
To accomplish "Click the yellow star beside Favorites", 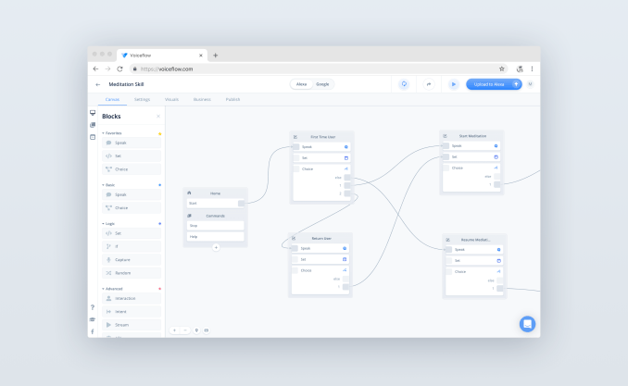I will click(x=159, y=133).
